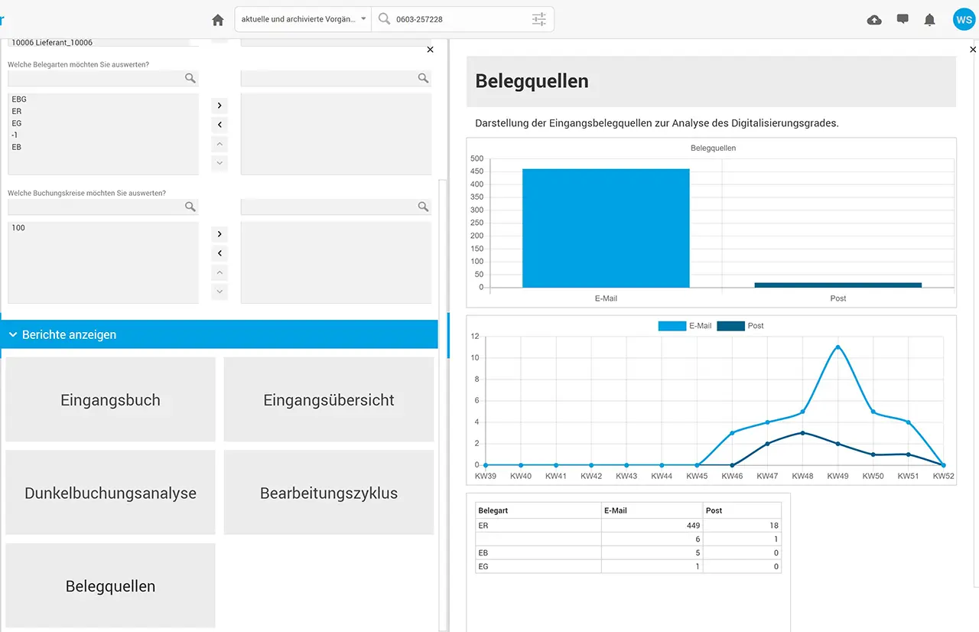Image resolution: width=979 pixels, height=632 pixels.
Task: Open the Dunkelbuchungsanalyse report
Action: click(110, 494)
